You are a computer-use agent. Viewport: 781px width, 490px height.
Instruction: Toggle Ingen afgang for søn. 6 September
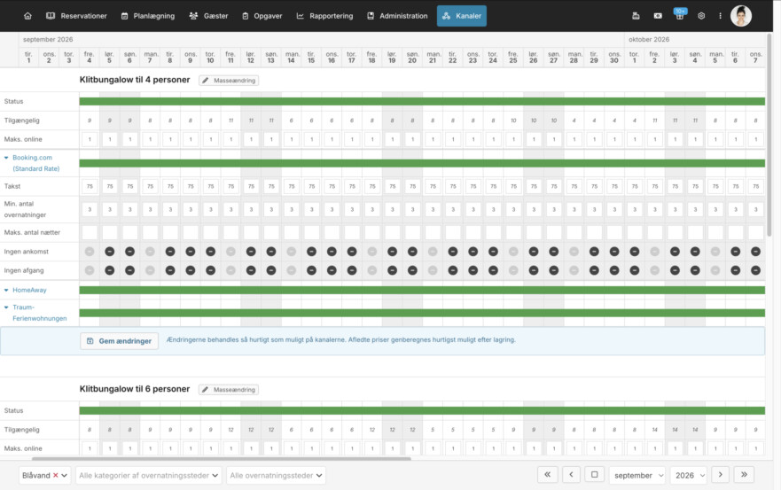coord(129,270)
